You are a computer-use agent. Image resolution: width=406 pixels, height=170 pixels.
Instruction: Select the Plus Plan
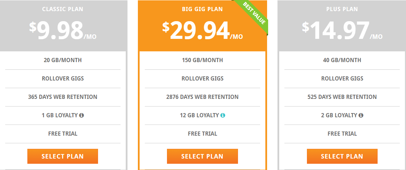point(342,156)
